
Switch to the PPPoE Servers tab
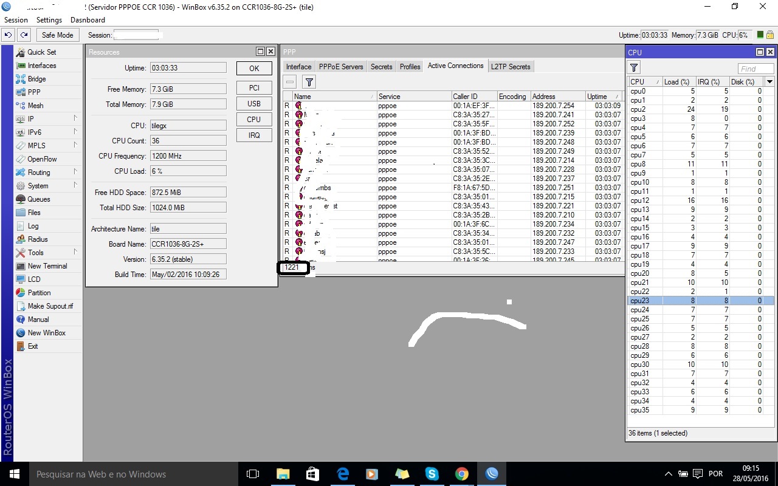pyautogui.click(x=341, y=67)
